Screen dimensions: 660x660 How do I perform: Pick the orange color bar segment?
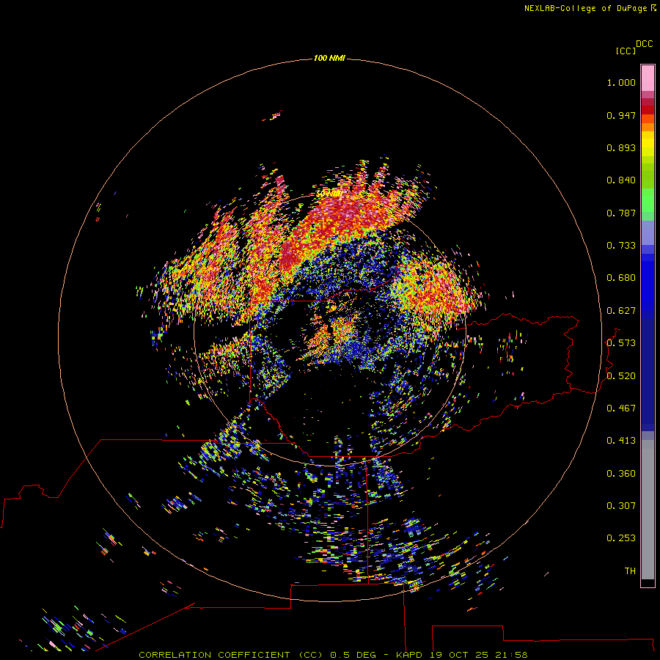648,127
